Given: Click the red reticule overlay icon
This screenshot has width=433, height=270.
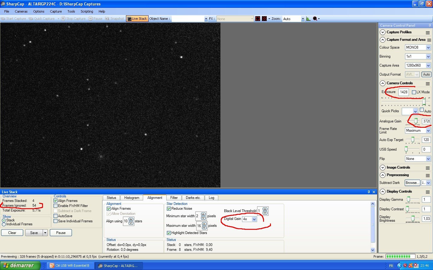Looking at the screenshot, I should click(258, 19).
